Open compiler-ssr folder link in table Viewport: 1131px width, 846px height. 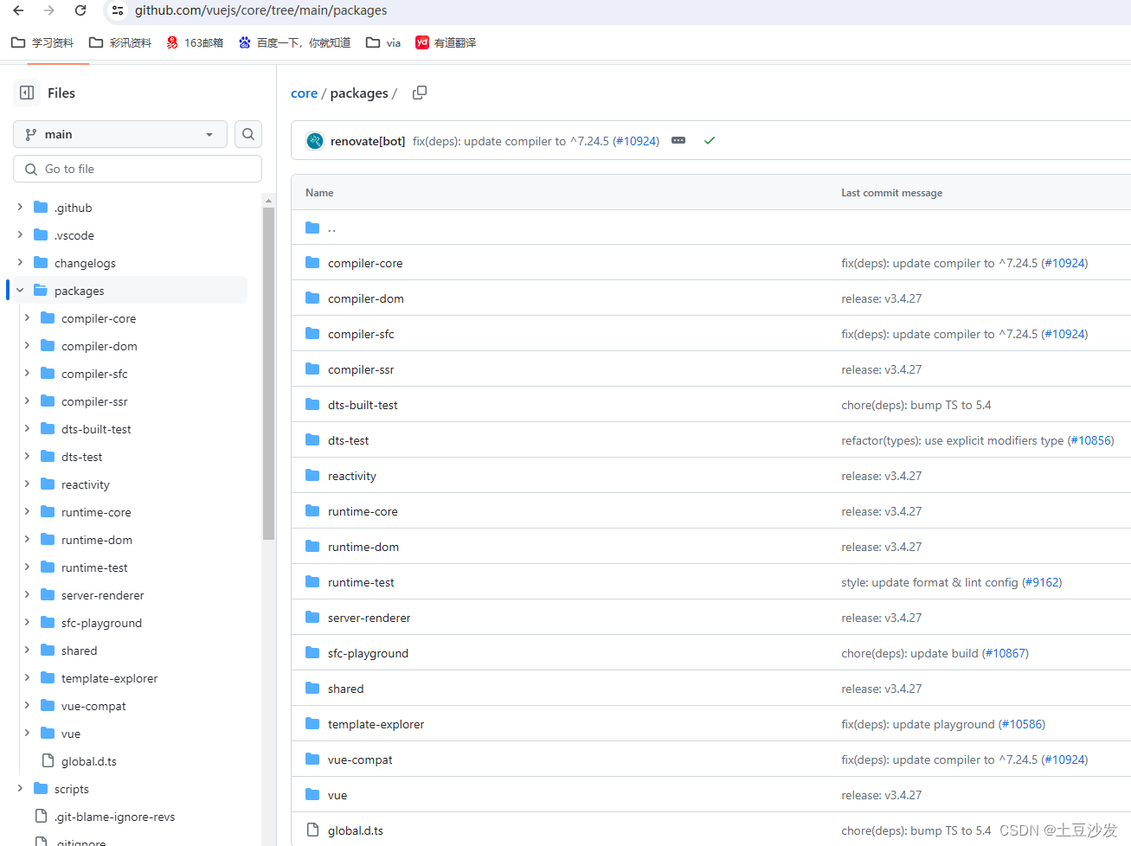coord(361,369)
